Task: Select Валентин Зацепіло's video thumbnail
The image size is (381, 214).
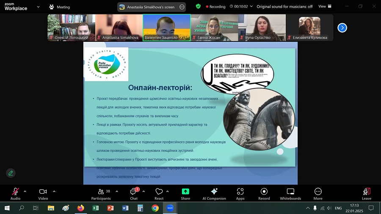Action: (x=166, y=27)
